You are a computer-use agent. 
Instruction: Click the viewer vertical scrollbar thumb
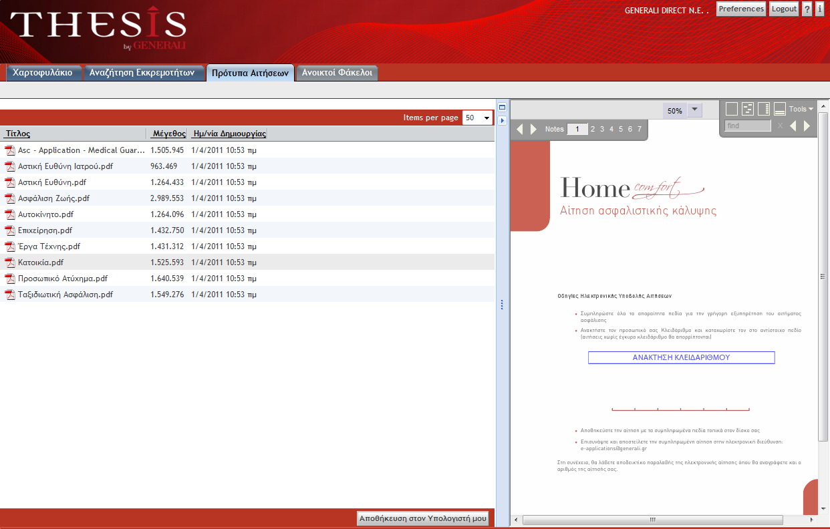824,277
